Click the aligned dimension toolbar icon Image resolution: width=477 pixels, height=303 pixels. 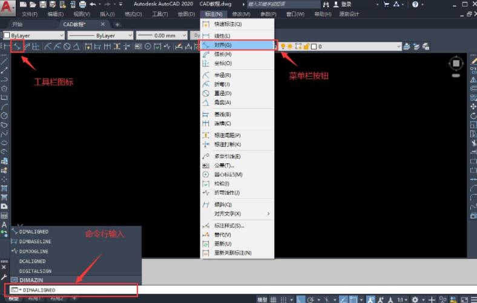(x=18, y=47)
